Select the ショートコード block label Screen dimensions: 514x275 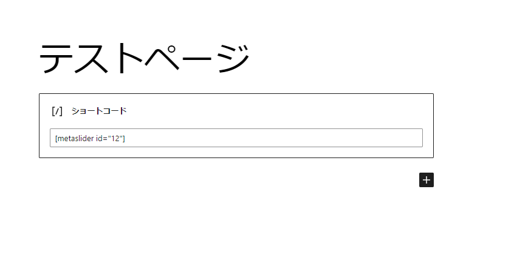click(98, 111)
